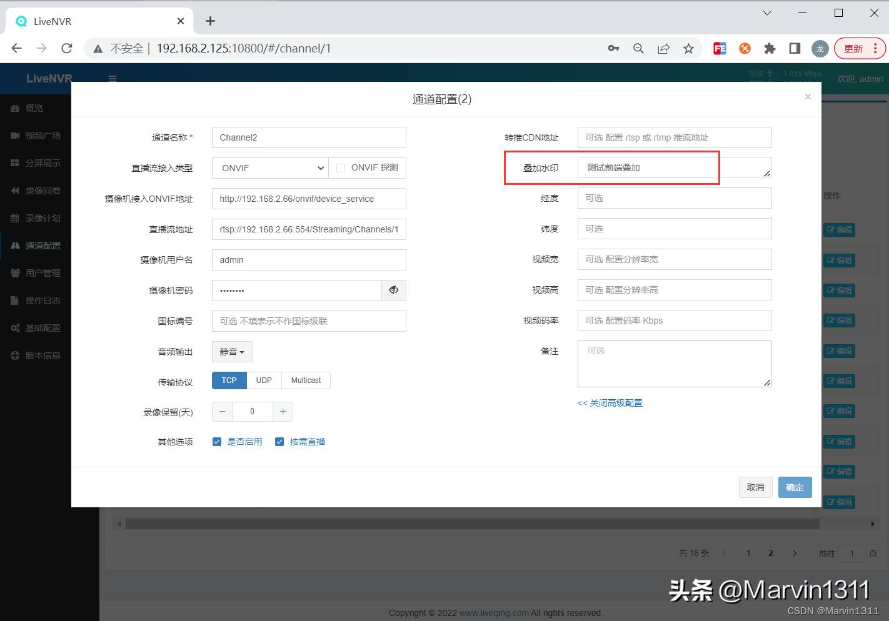Disable the 按需直播 checkbox

click(279, 441)
